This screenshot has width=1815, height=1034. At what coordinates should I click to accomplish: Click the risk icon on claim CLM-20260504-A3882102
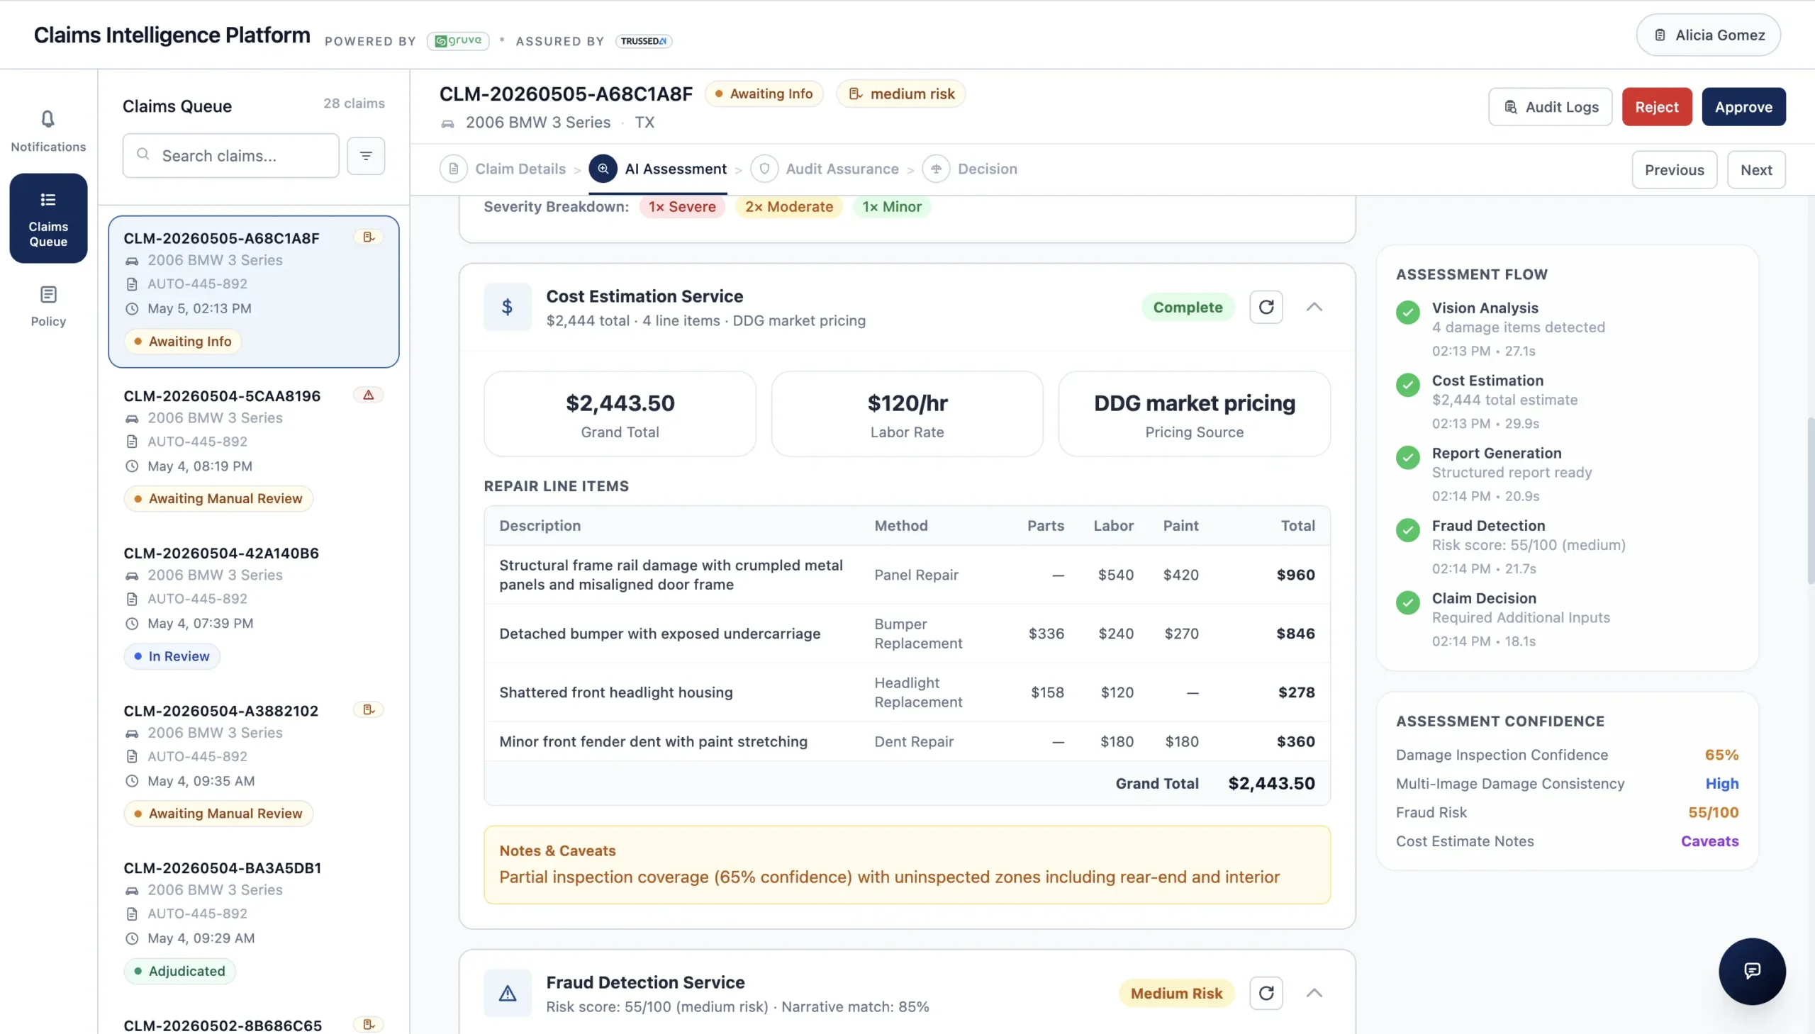click(x=369, y=709)
